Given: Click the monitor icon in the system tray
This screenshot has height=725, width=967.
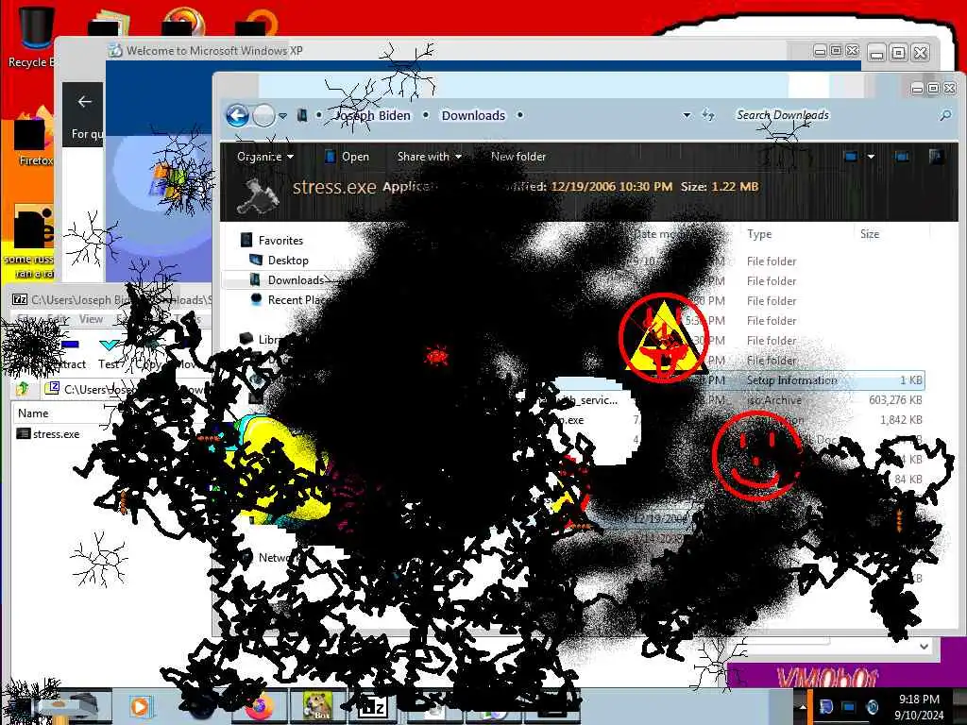Looking at the screenshot, I should [849, 706].
